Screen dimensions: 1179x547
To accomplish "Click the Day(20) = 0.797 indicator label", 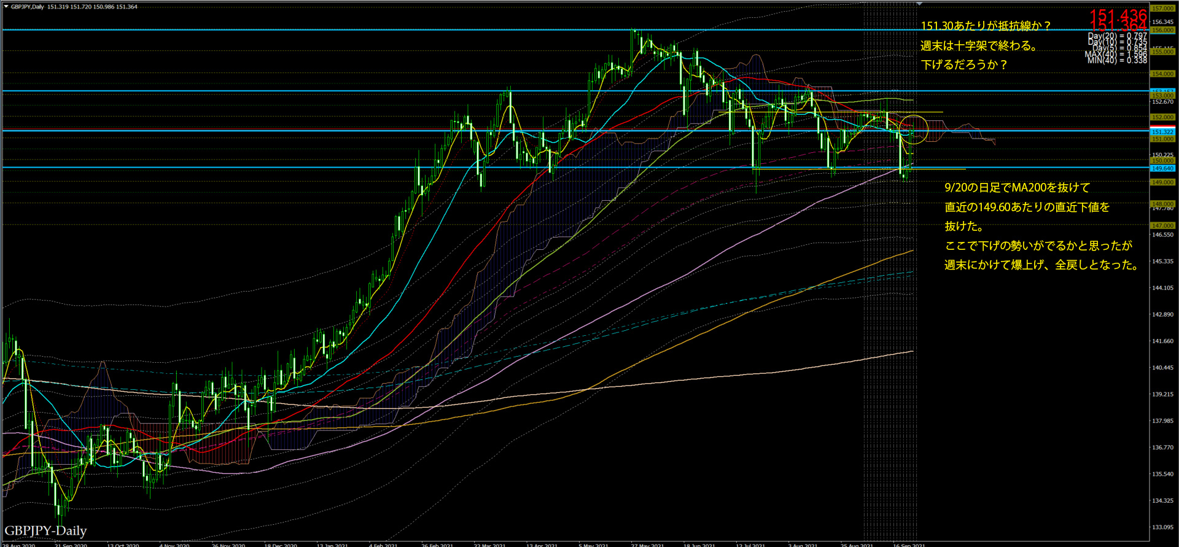I will (x=1117, y=36).
